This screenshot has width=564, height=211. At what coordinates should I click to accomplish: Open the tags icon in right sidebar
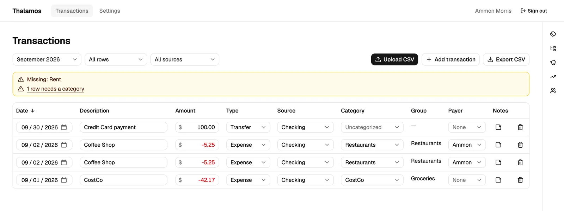pos(553,34)
